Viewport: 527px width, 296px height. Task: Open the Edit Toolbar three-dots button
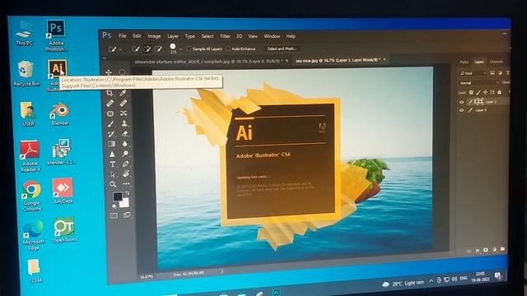pos(126,183)
